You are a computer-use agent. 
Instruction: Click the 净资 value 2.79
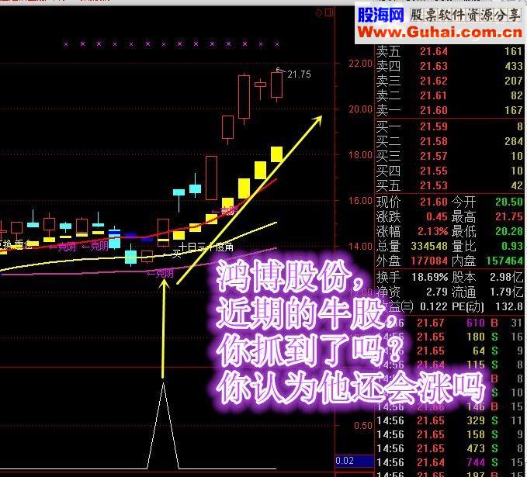point(437,292)
